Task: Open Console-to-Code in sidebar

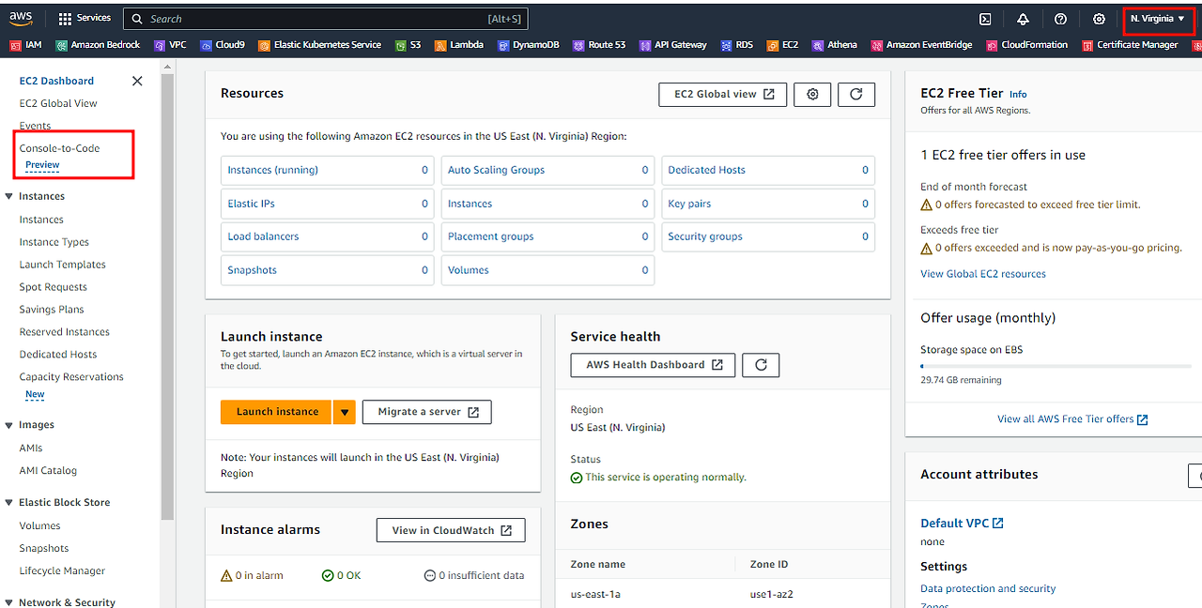Action: click(x=59, y=148)
